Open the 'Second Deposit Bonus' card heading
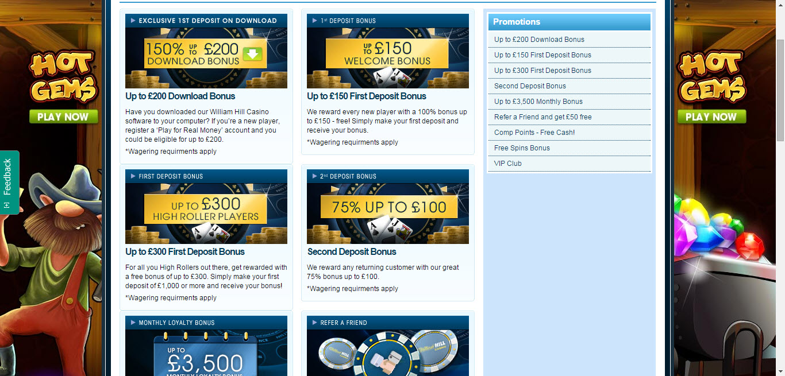This screenshot has height=376, width=785. [x=352, y=252]
